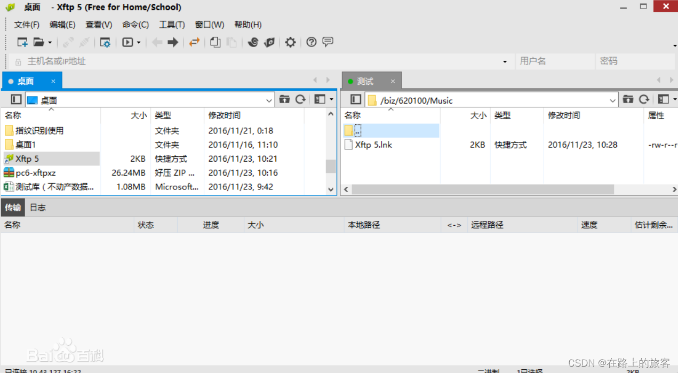Open the 窗口(W) menu
Viewport: 678px width, 373px height.
pyautogui.click(x=210, y=25)
